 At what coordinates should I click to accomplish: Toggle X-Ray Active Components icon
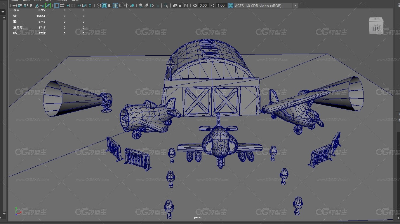click(x=180, y=6)
